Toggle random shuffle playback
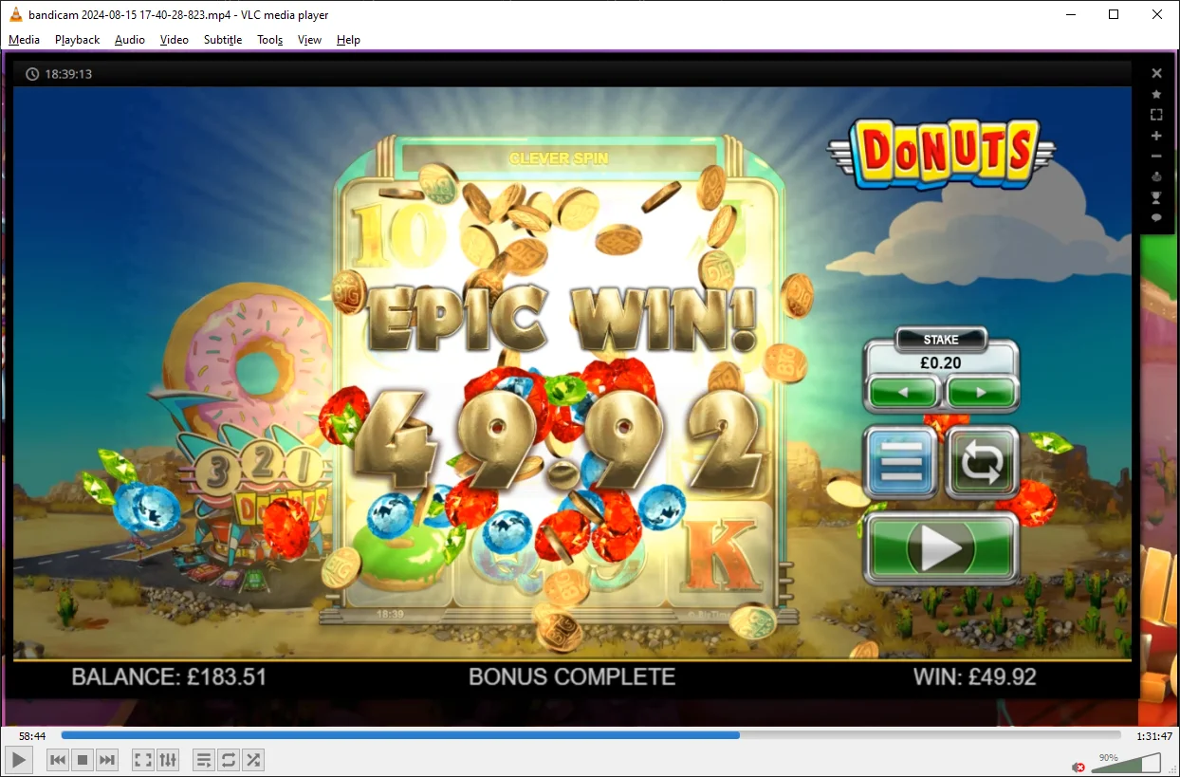1180x777 pixels. [253, 760]
